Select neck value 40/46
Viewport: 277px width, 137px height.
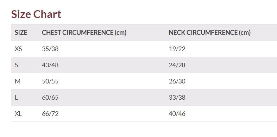tap(177, 114)
